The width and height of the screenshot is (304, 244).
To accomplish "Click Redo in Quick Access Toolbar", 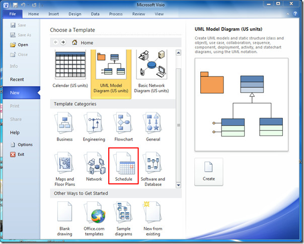I will 34,5.
